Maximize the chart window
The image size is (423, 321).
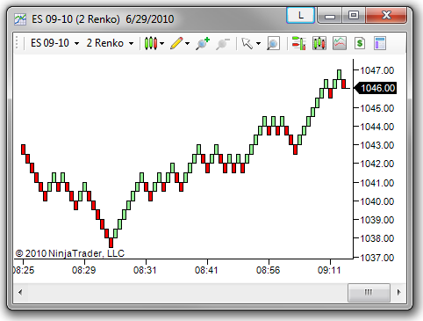pyautogui.click(x=354, y=15)
